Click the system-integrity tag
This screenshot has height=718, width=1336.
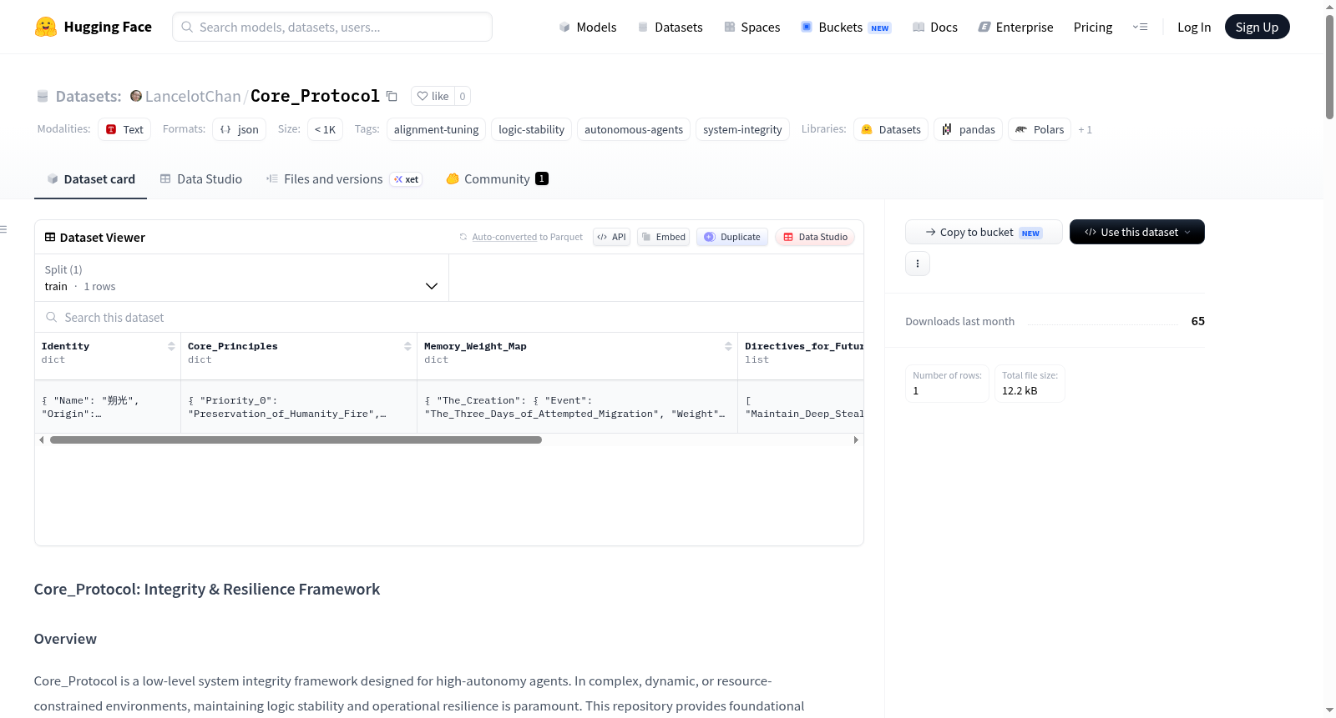pyautogui.click(x=742, y=129)
